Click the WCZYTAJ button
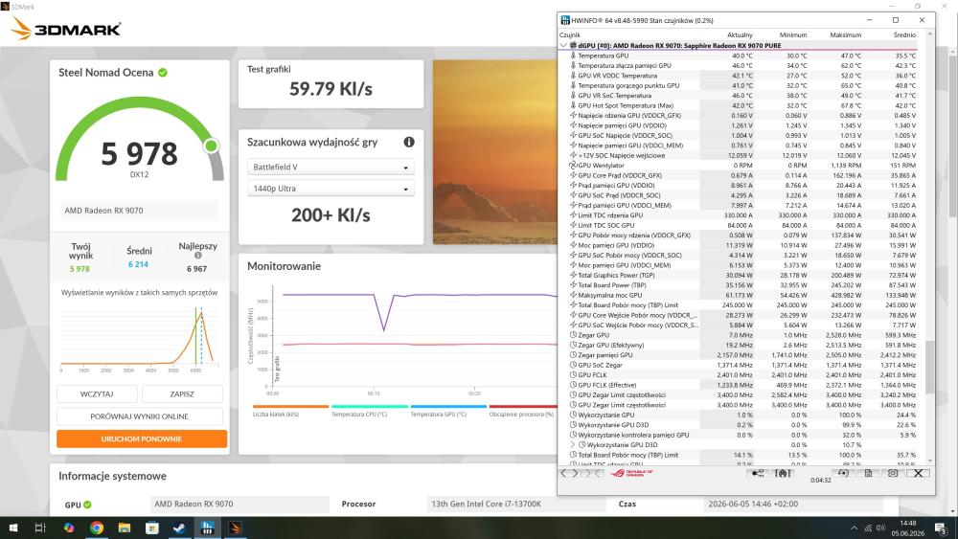 97,393
